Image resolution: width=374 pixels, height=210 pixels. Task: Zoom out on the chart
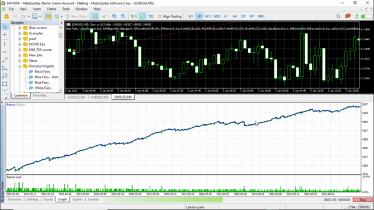pos(123,16)
